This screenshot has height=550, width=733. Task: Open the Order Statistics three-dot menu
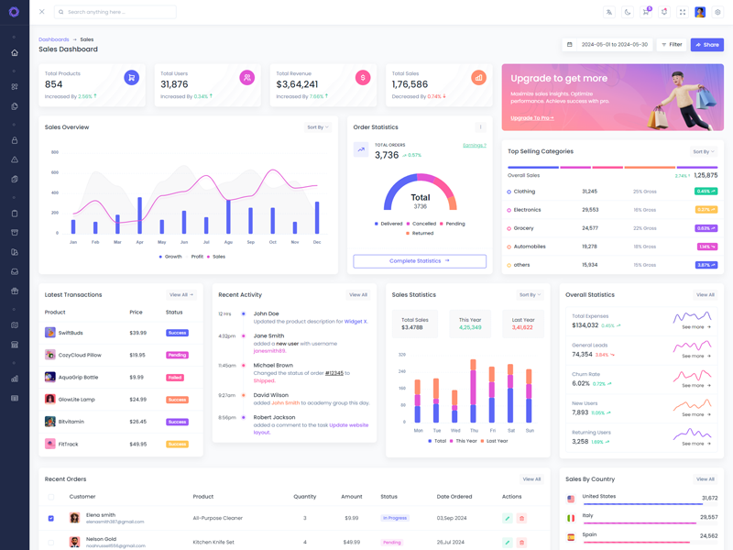pos(480,127)
